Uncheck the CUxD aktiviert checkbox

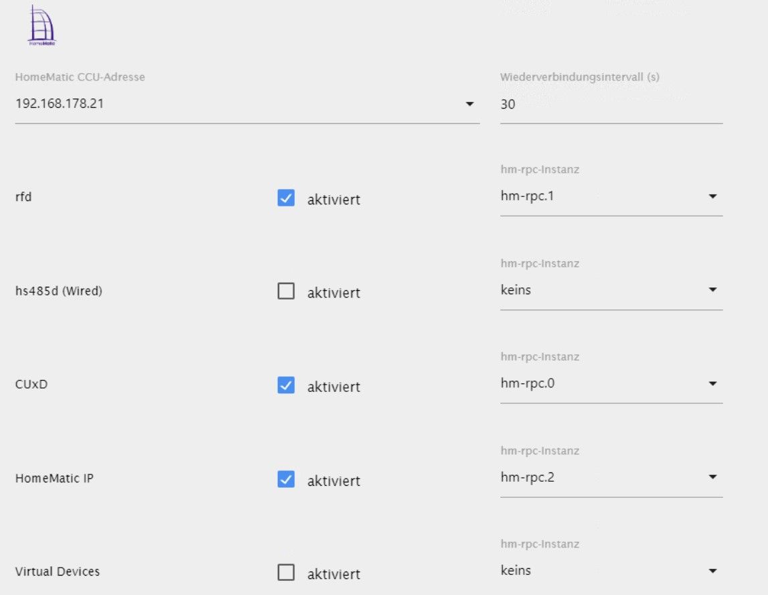[286, 385]
